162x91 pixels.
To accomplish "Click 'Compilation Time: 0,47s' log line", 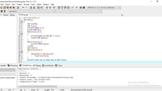I will point(31,82).
